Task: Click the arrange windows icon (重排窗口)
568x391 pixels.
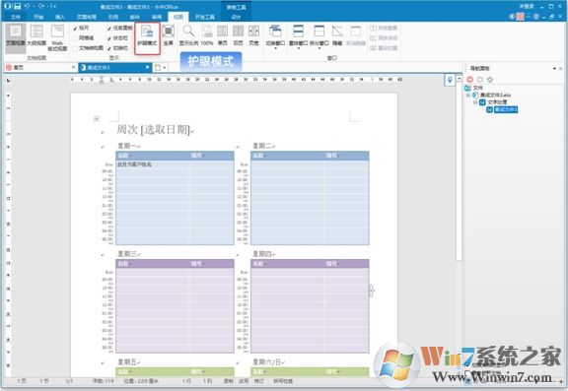Action: pyautogui.click(x=298, y=32)
